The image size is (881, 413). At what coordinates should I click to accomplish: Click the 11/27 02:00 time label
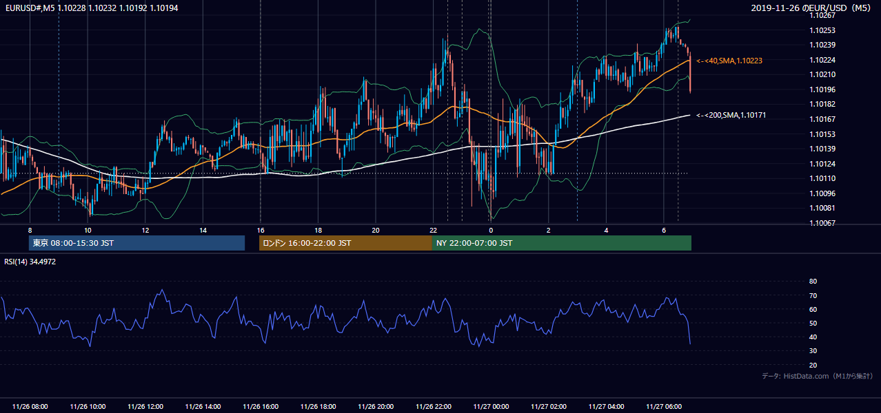(548, 407)
